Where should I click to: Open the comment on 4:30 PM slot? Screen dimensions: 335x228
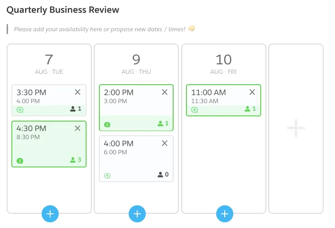tap(20, 161)
